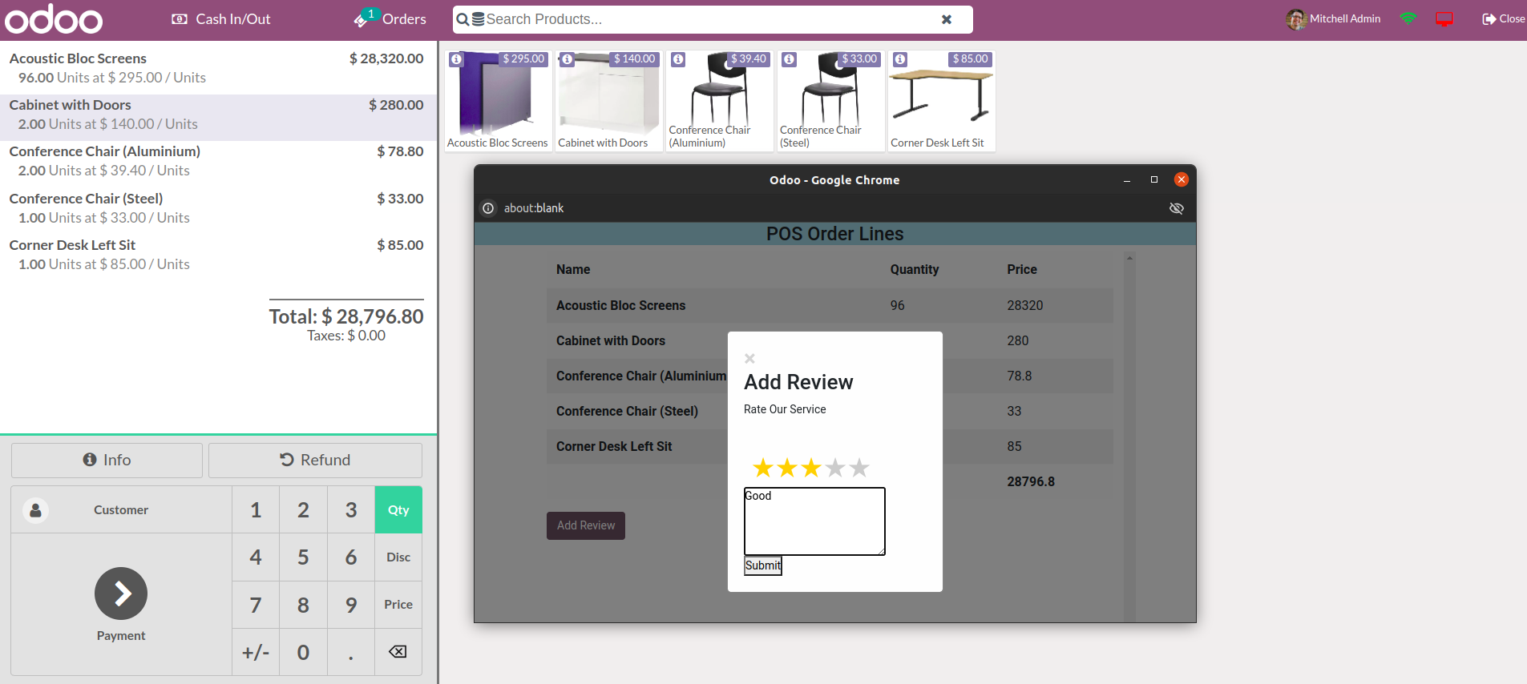1527x684 pixels.
Task: Click the 28796.8 total in POS Order Lines
Action: point(1031,482)
